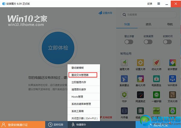181x128 pixels.
Task: Open the hamburger main menu
Action: click(x=159, y=4)
